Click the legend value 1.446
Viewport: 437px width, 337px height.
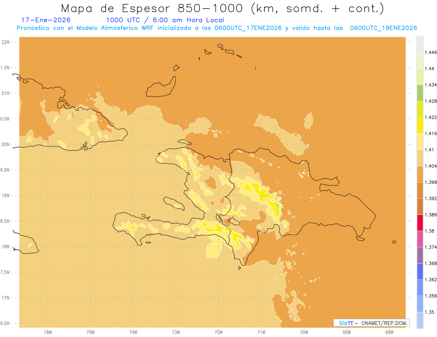tap(431, 52)
